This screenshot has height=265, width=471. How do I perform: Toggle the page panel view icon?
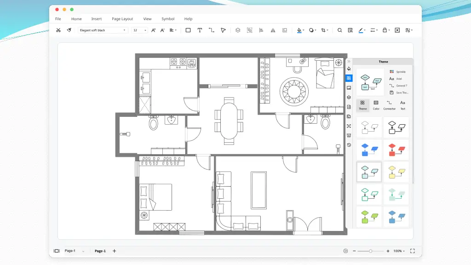click(x=57, y=251)
